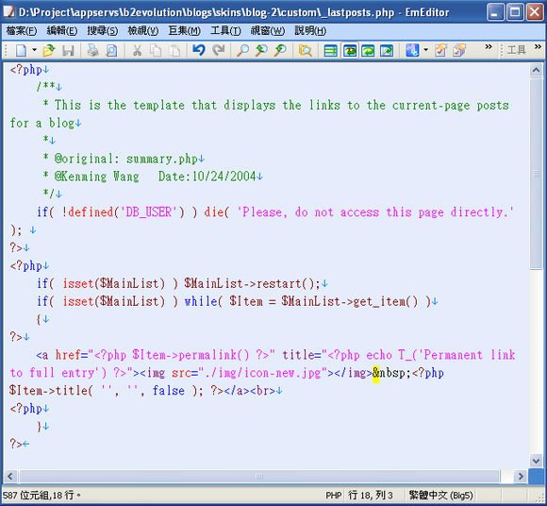Image resolution: width=547 pixels, height=506 pixels.
Task: Click the Paste clipboard icon
Action: (174, 51)
